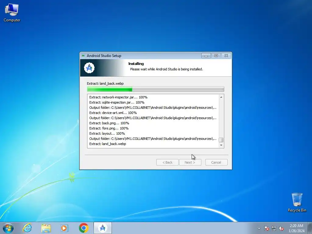This screenshot has width=312, height=234.
Task: Select the Android Studio Setup taskbar button
Action: 103,228
